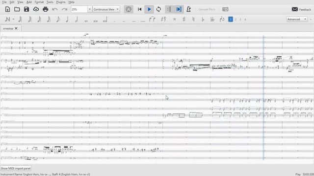The image size is (314, 176).
Task: Rewind playback to the start position
Action: point(139,9)
